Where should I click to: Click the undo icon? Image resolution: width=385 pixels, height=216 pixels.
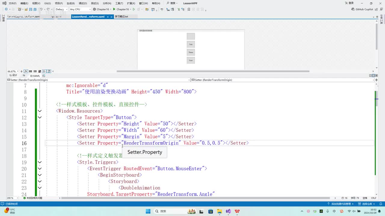coord(41,9)
